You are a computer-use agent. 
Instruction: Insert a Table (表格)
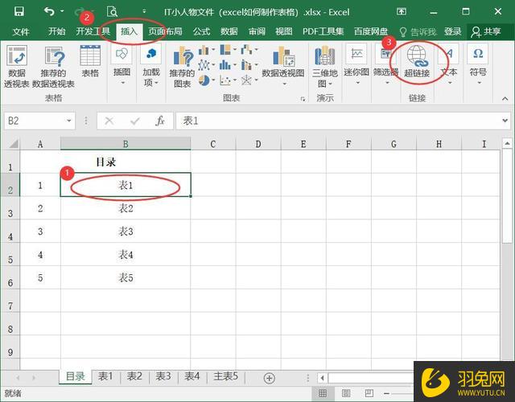tap(90, 61)
